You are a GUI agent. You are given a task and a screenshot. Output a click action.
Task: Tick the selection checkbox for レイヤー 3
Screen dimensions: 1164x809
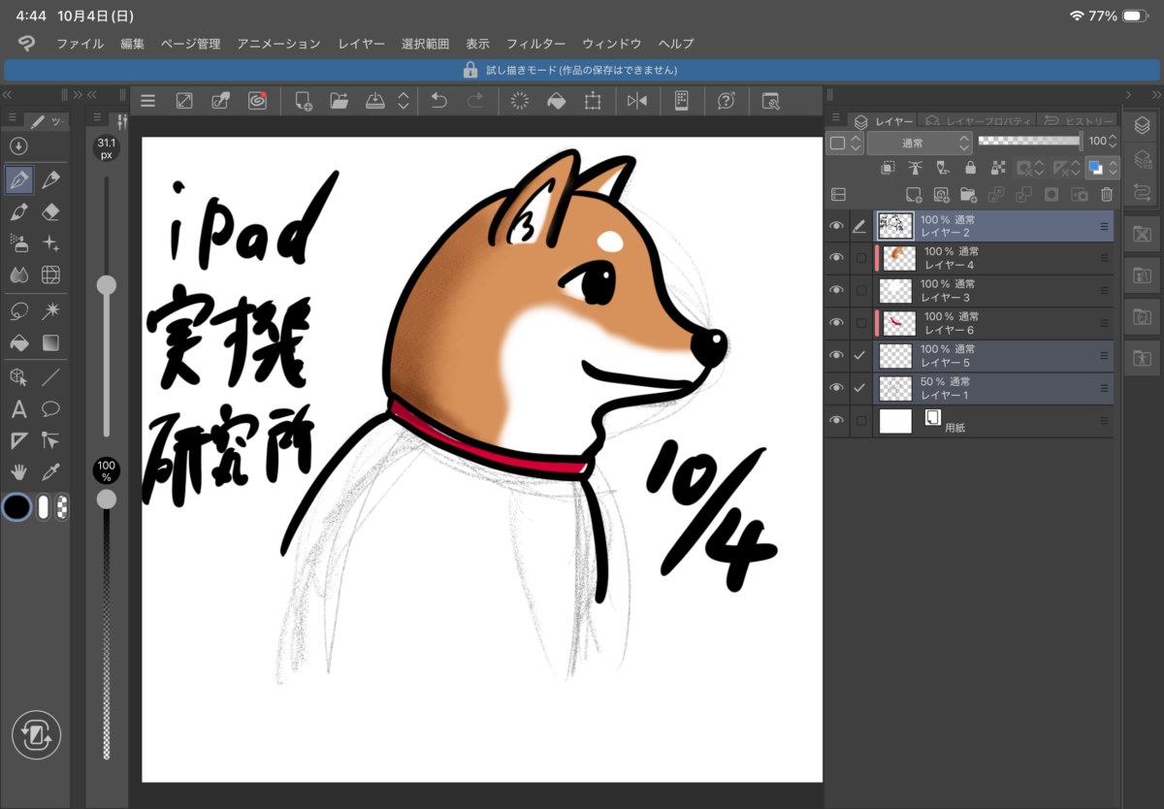(x=860, y=290)
